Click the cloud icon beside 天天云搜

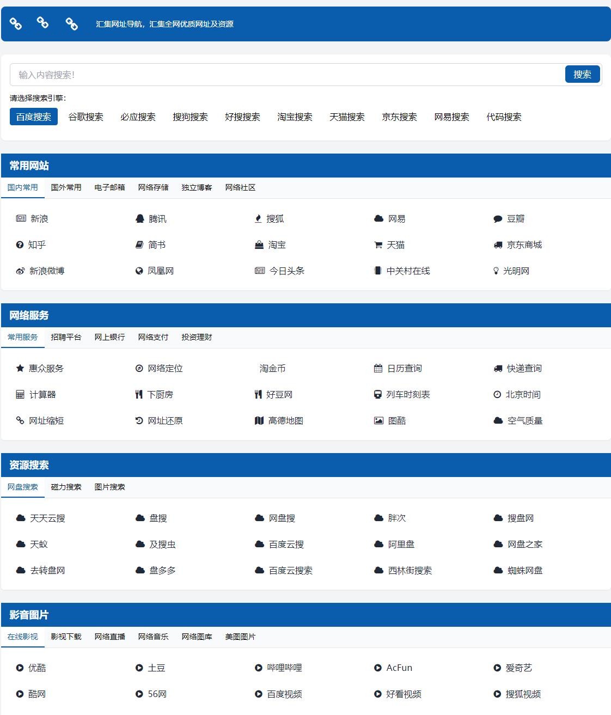(x=21, y=518)
